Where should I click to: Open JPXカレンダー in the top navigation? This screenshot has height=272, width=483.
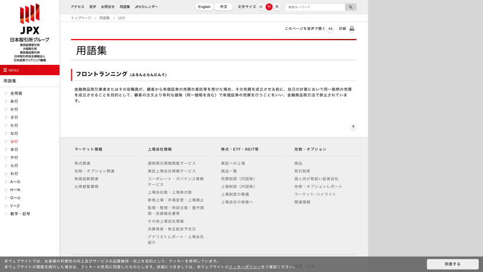point(146,7)
